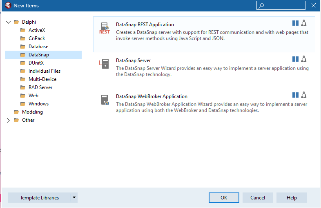Select the Other category label
321x208 pixels.
coord(28,120)
